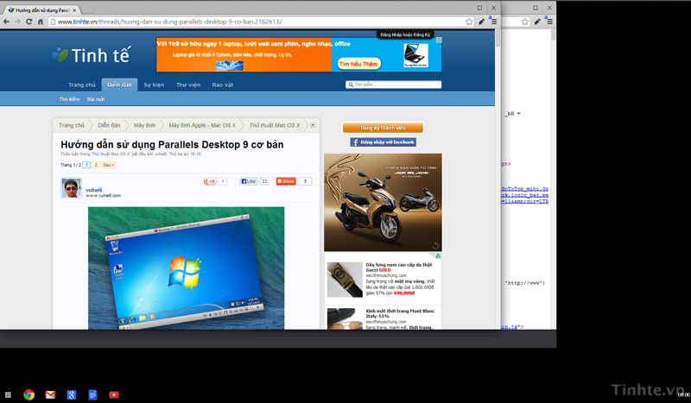Go to browser home page

click(x=40, y=22)
